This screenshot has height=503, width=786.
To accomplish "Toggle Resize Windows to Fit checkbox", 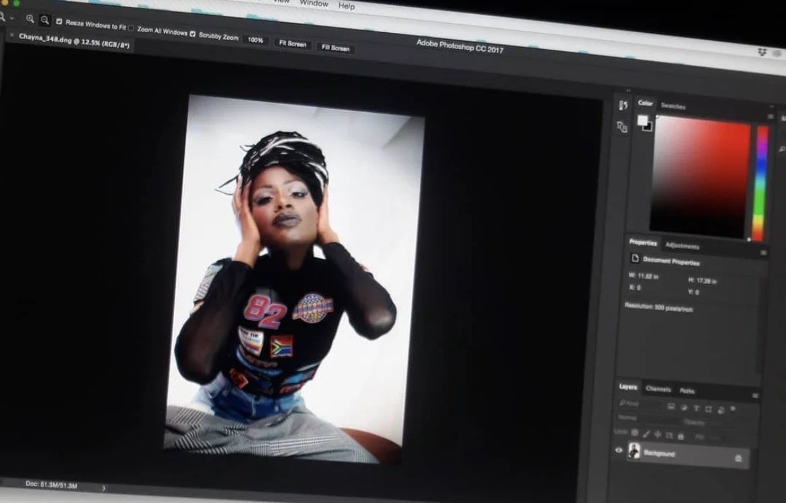I will pos(59,21).
